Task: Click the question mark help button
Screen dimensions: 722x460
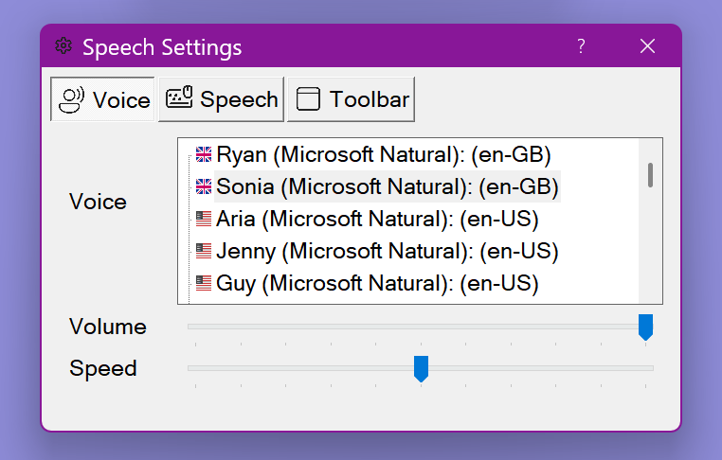Action: tap(581, 46)
